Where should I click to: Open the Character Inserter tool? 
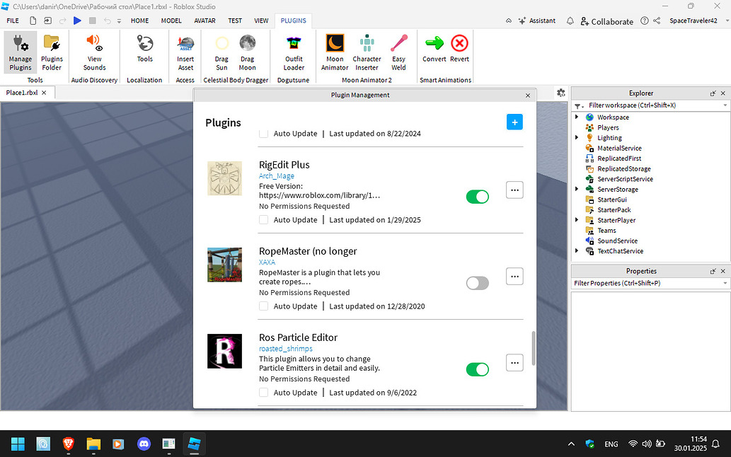[367, 52]
